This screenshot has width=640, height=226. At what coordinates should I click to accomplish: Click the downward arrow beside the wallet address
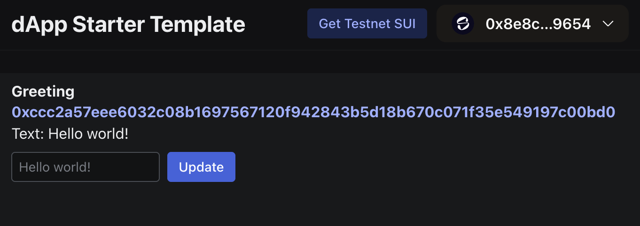(x=608, y=24)
